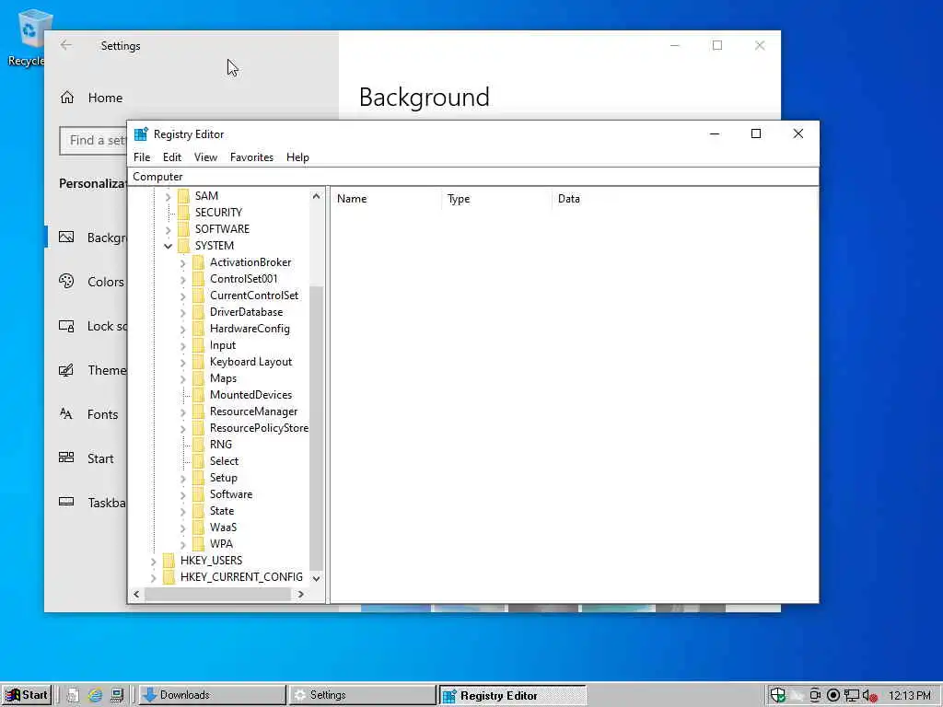
Task: Open Background page in Settings sidebar
Action: pyautogui.click(x=93, y=238)
